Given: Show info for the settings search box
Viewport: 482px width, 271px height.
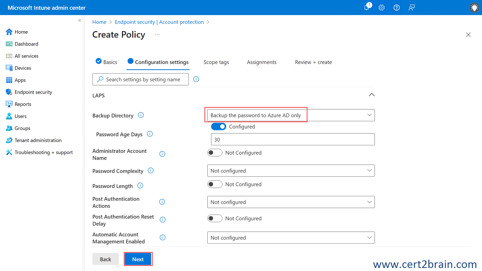Looking at the screenshot, I should [x=196, y=79].
